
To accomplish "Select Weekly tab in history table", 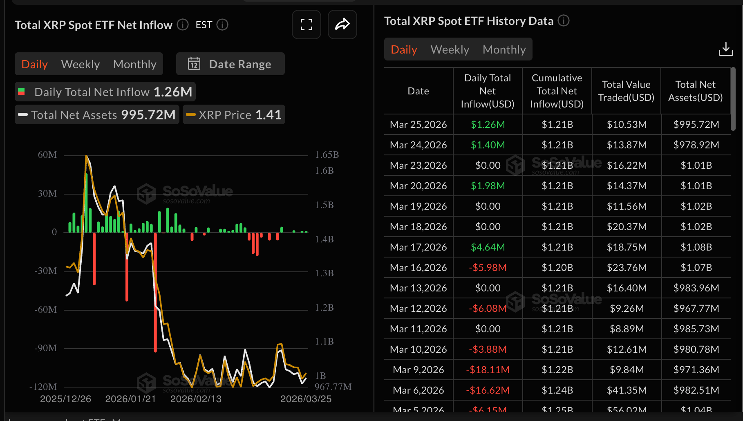I will click(450, 49).
